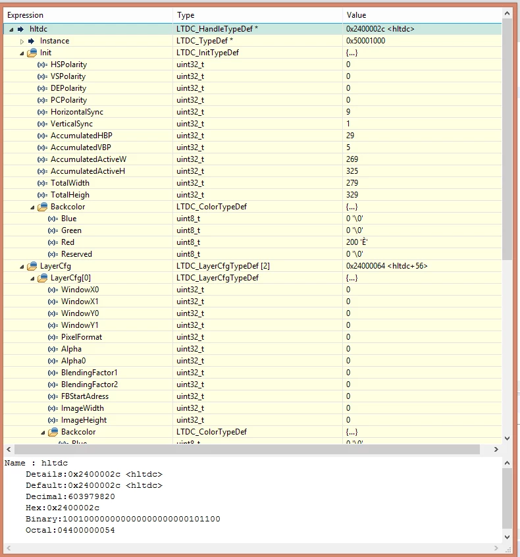Click down arrow of detail pane scrollbar
Screen dimensions: 520x557
click(x=507, y=537)
